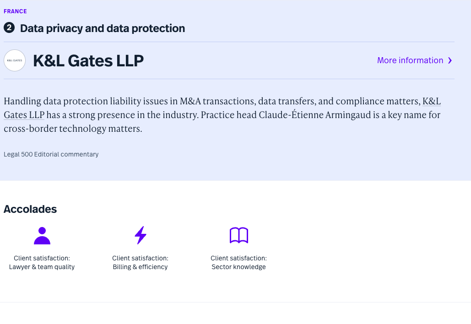This screenshot has width=471, height=324.
Task: Click the Legal 500 Editorial commentary caption
Action: coord(51,154)
